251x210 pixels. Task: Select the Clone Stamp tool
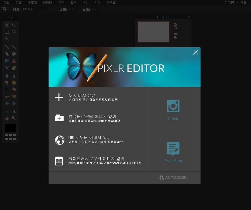14,61
